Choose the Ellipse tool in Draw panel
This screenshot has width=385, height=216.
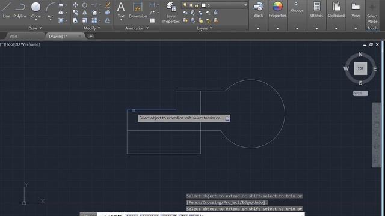pyautogui.click(x=61, y=13)
